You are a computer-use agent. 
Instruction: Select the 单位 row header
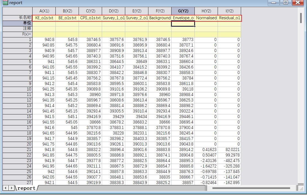17,23
